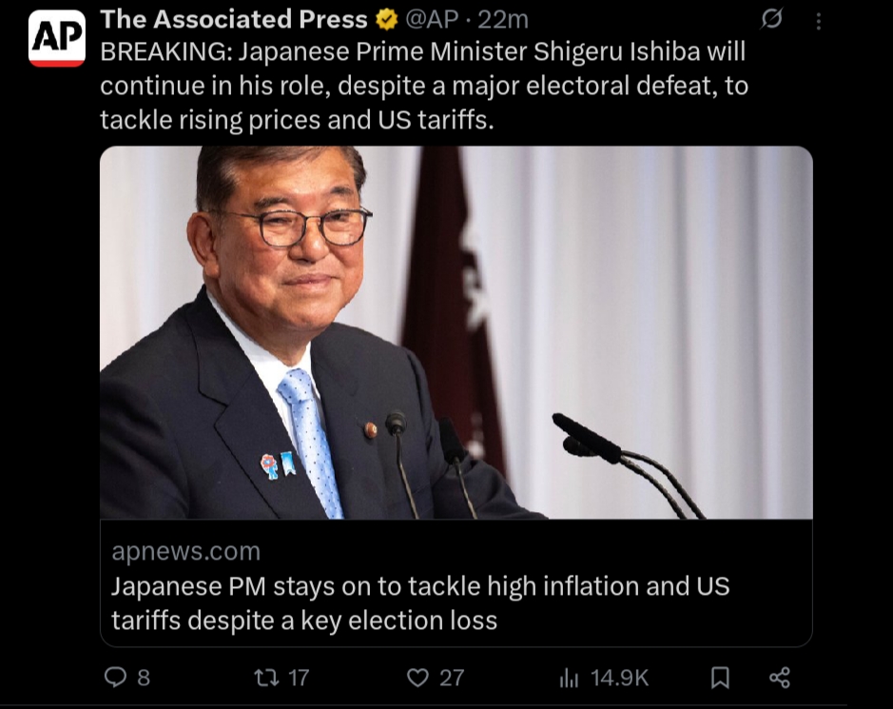Click the 8 replies count

pyautogui.click(x=144, y=678)
